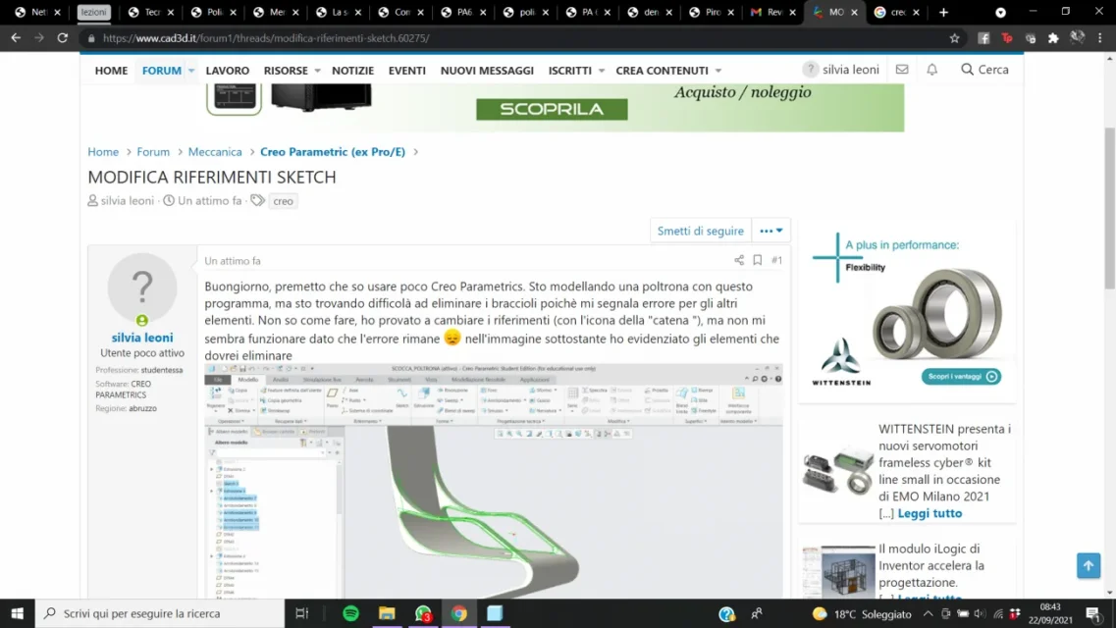Viewport: 1116px width, 628px height.
Task: Click the Cerca search button
Action: tap(985, 69)
